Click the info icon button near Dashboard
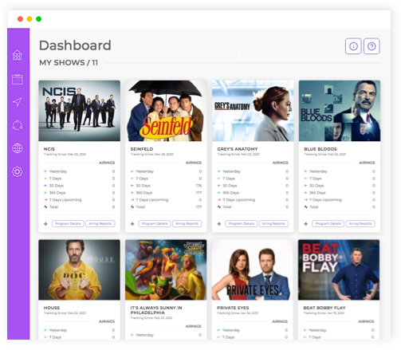The image size is (401, 350). click(353, 46)
